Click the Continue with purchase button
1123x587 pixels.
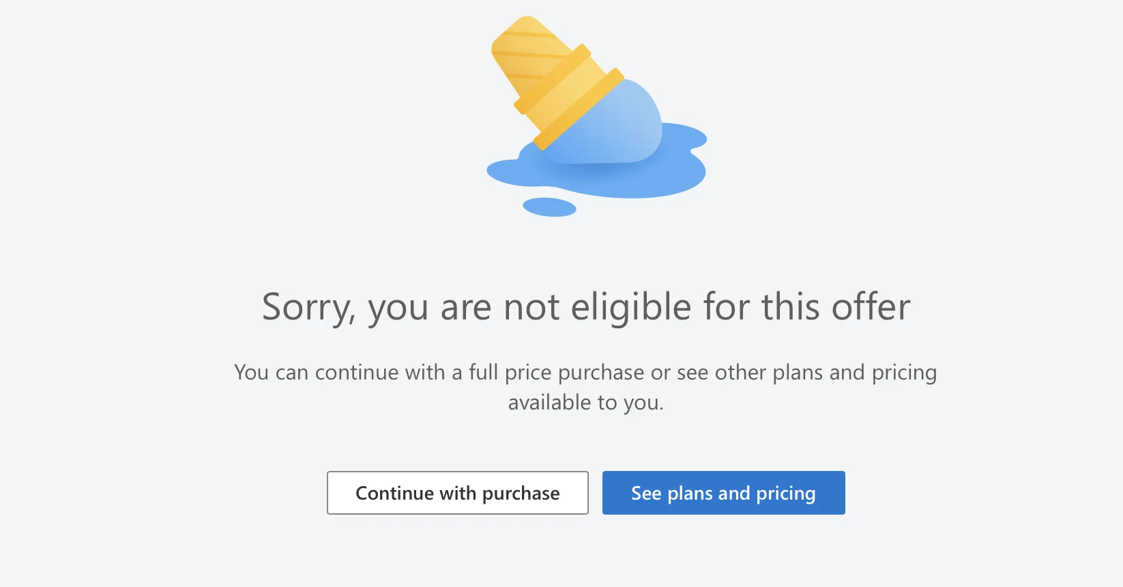point(457,493)
